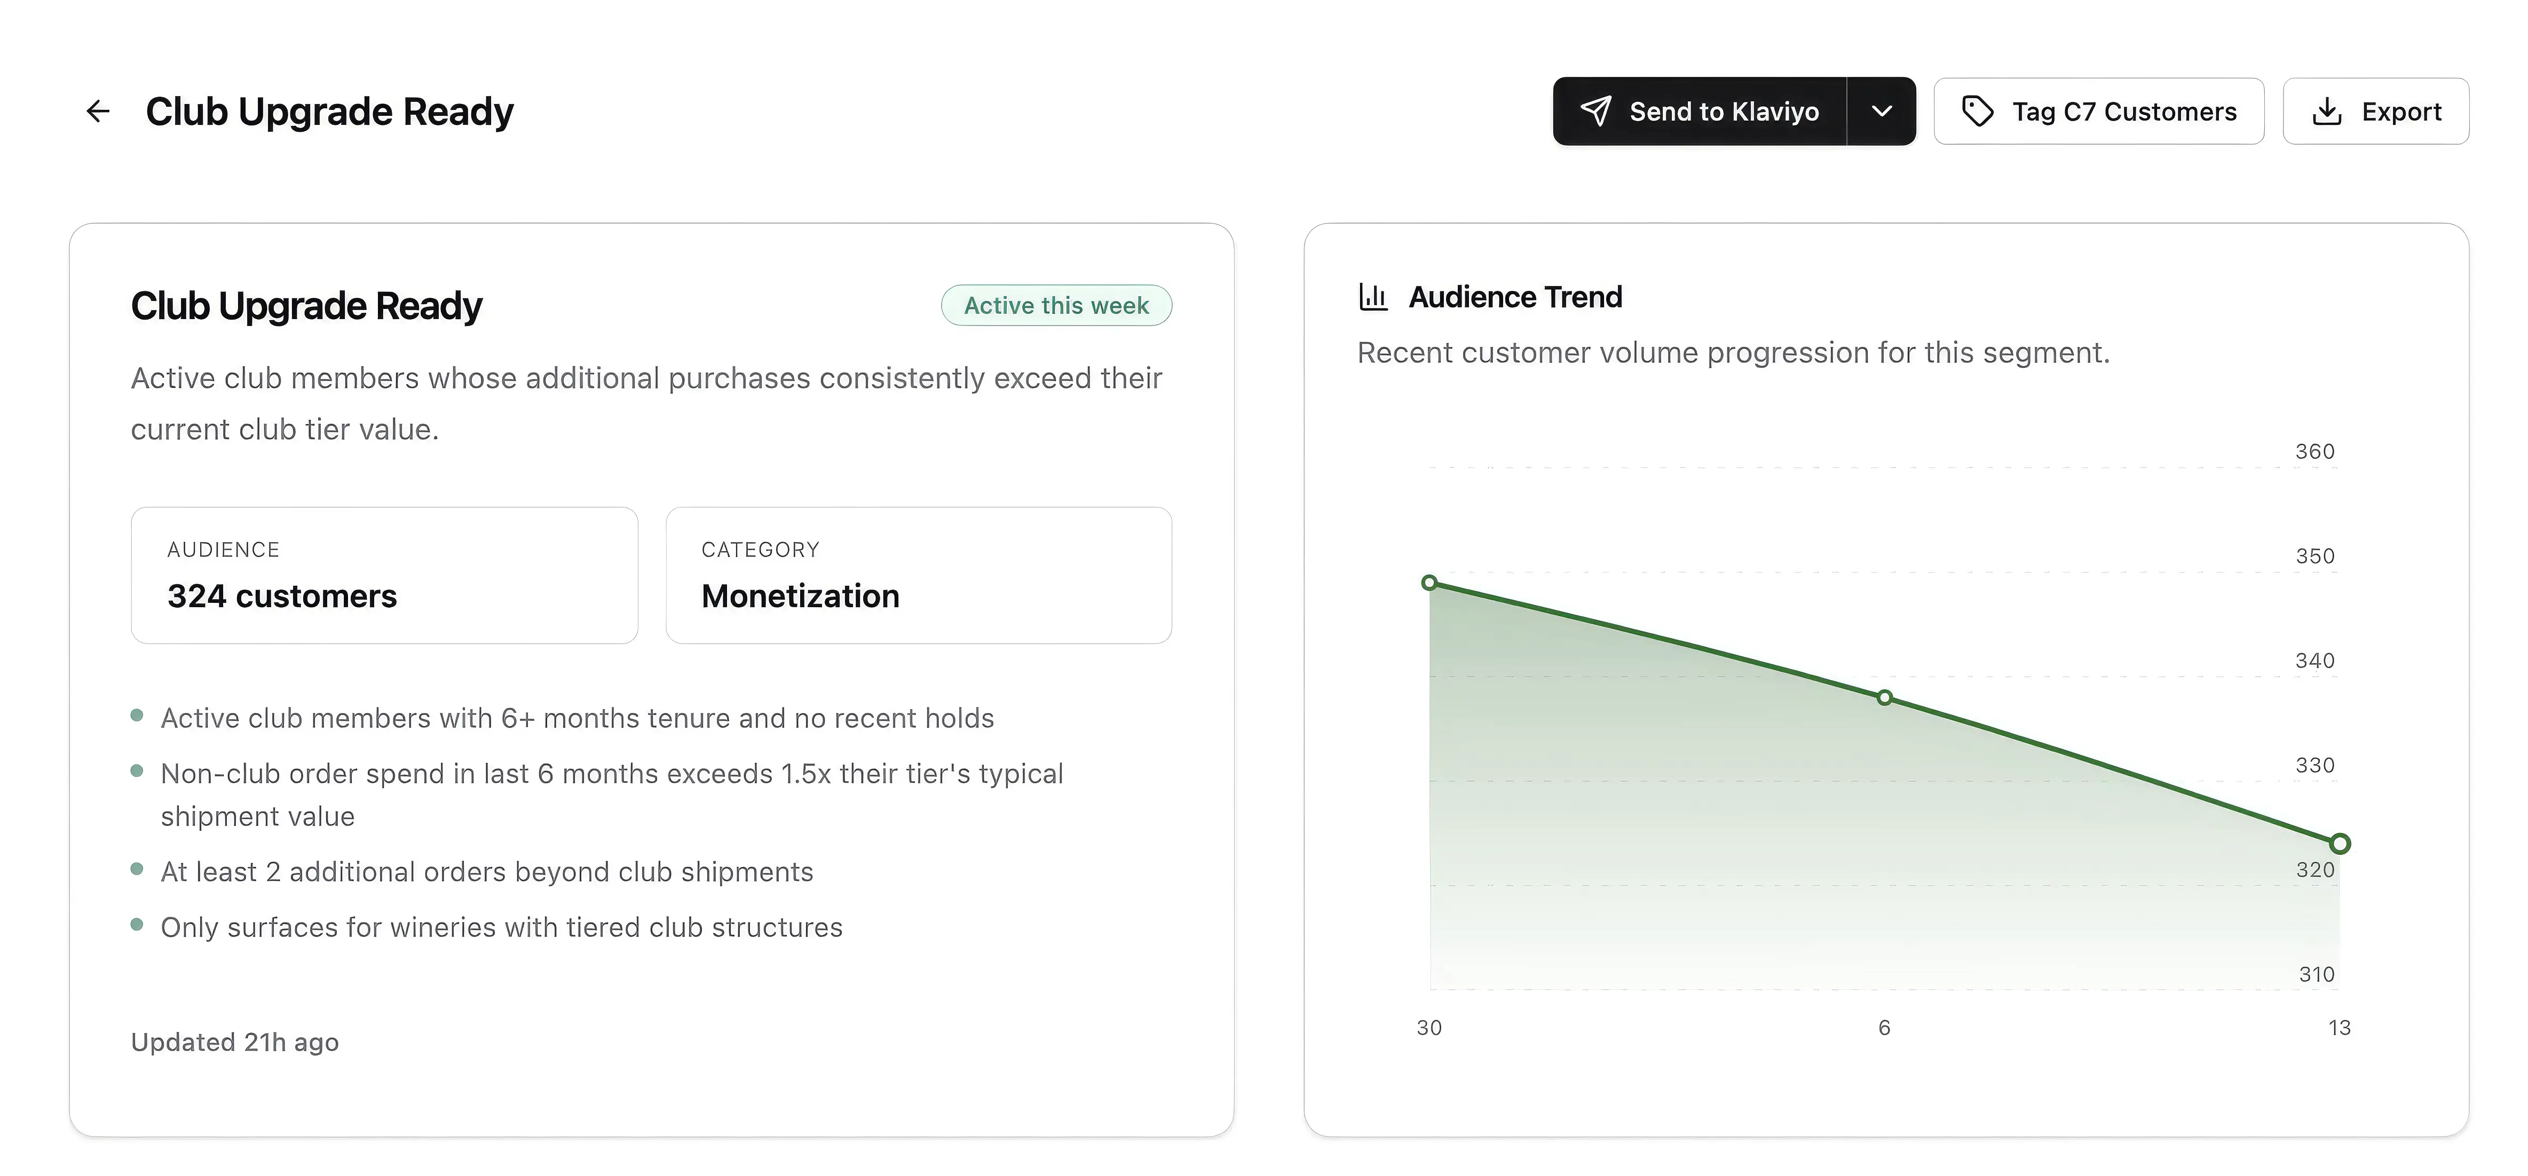The image size is (2528, 1176).
Task: Click the Export button label
Action: [x=2400, y=112]
